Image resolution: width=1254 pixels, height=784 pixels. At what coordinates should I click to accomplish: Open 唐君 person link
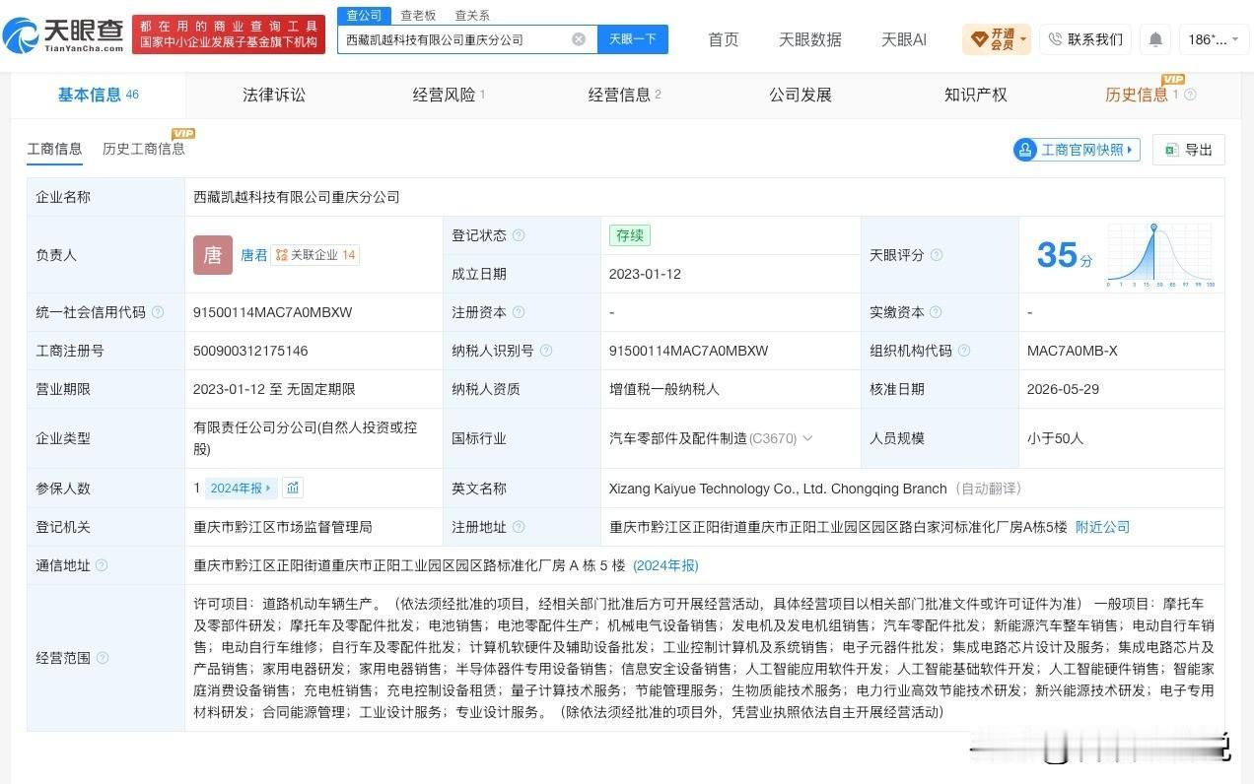coord(253,255)
